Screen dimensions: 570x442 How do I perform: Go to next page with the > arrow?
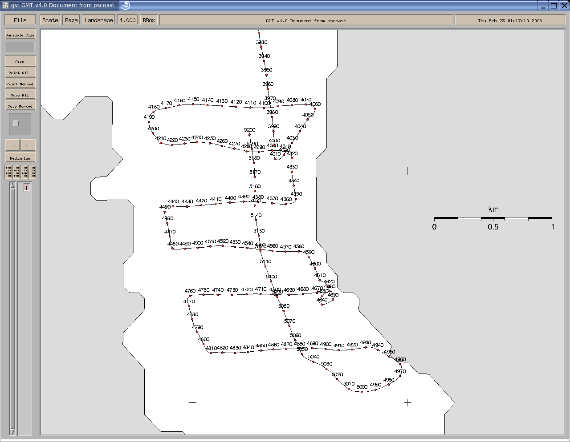tap(27, 146)
